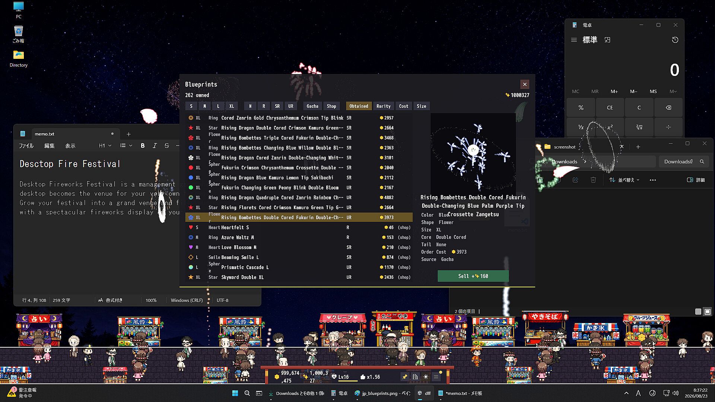The image size is (715, 402).
Task: Toggle the Gacha source filter
Action: click(312, 106)
